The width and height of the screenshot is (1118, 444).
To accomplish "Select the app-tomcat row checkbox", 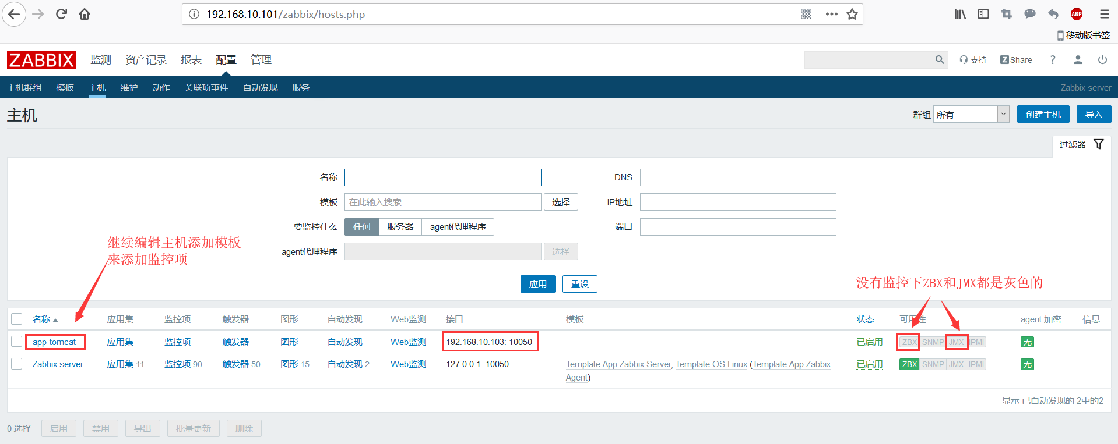I will point(17,342).
